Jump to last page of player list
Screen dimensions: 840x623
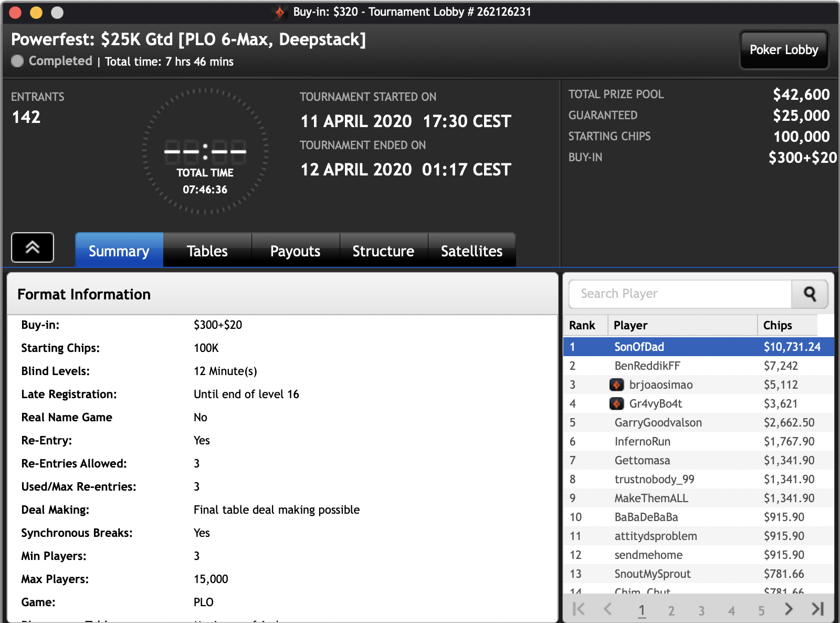coord(817,609)
